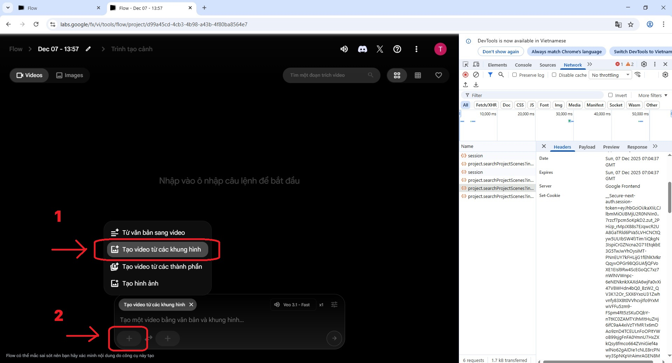
Task: Expand the More filters dropdown
Action: tap(652, 95)
